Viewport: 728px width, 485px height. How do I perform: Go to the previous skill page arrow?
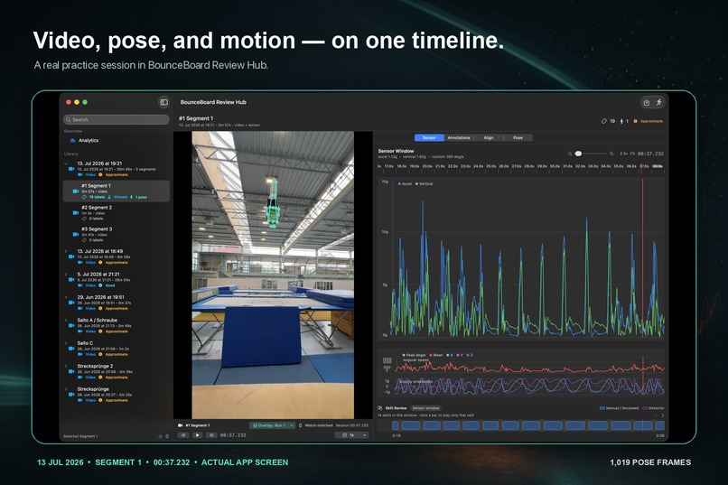pyautogui.click(x=656, y=415)
